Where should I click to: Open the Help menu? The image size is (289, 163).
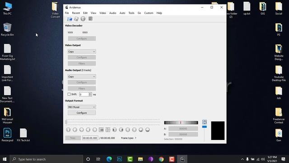[159, 13]
